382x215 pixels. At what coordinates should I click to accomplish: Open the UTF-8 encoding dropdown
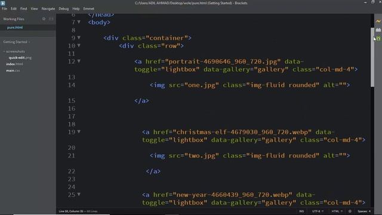pos(318,211)
